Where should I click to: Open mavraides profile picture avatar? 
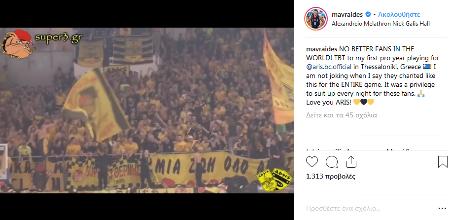[x=316, y=19]
